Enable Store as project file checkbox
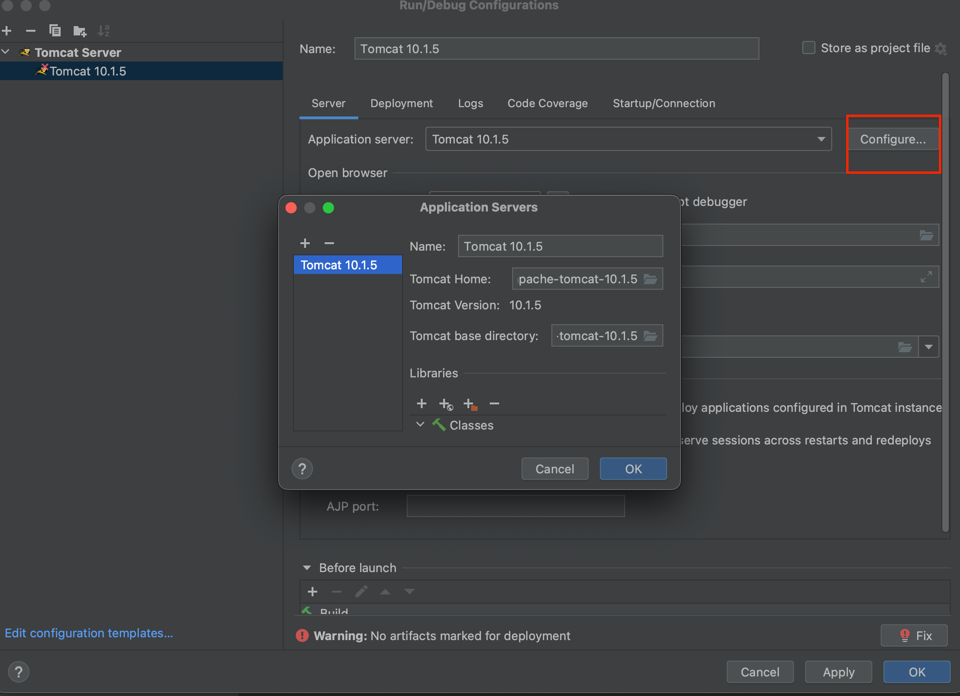The width and height of the screenshot is (960, 696). [809, 48]
